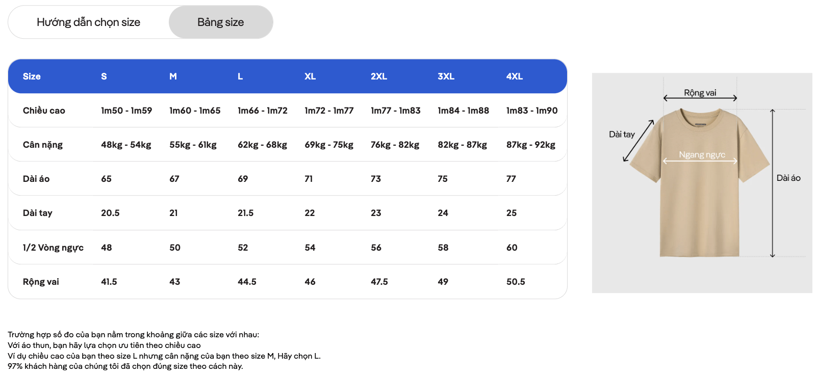Click the weight cell 69kg - 75kg
This screenshot has height=377, width=818.
[x=329, y=145]
